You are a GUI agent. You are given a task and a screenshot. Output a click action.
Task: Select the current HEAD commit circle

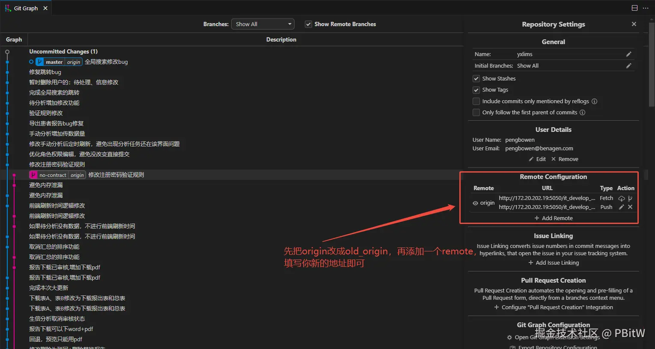[x=31, y=62]
